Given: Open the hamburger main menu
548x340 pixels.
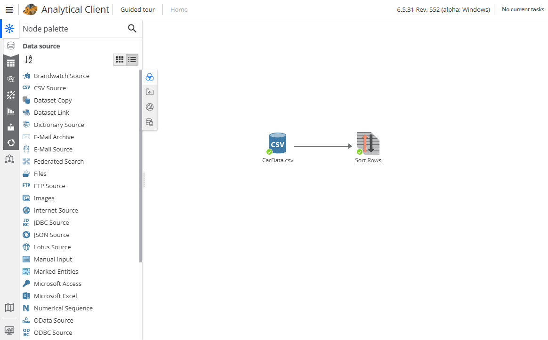Looking at the screenshot, I should (x=9, y=9).
